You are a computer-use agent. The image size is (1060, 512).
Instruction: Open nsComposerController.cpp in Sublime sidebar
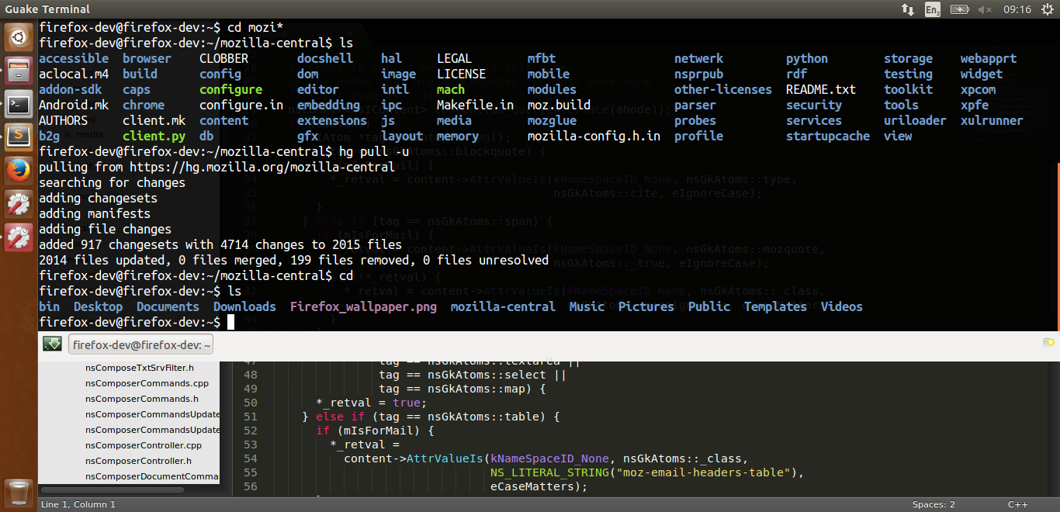pyautogui.click(x=144, y=445)
